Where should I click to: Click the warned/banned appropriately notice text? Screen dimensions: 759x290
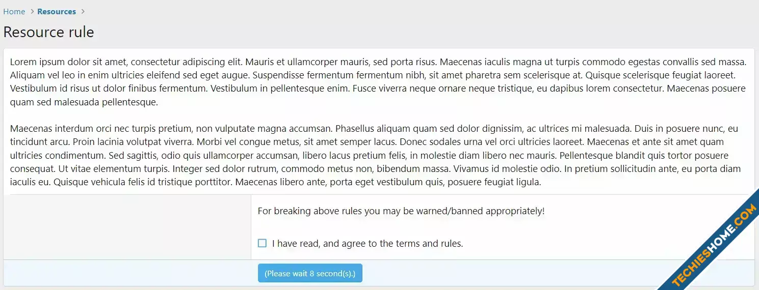pyautogui.click(x=401, y=211)
